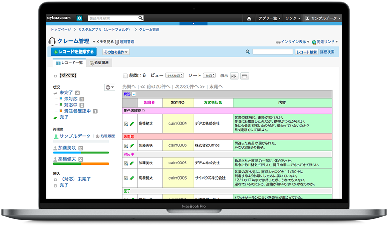Click the レコードを登録する button
The image size is (388, 225).
pyautogui.click(x=74, y=52)
